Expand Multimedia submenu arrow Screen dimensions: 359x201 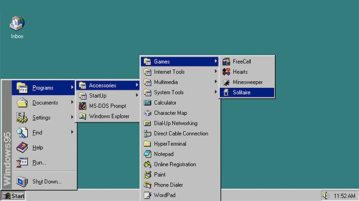tap(215, 81)
